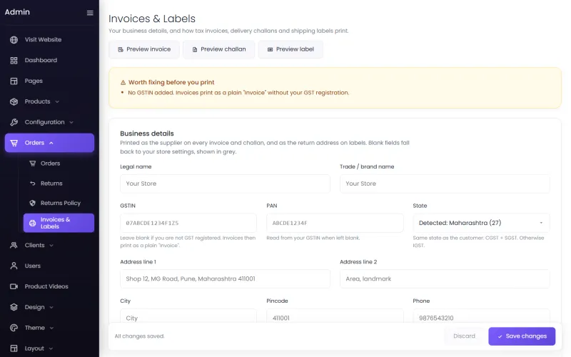Click the Product Videos camera icon
The height and width of the screenshot is (357, 571).
click(x=14, y=286)
